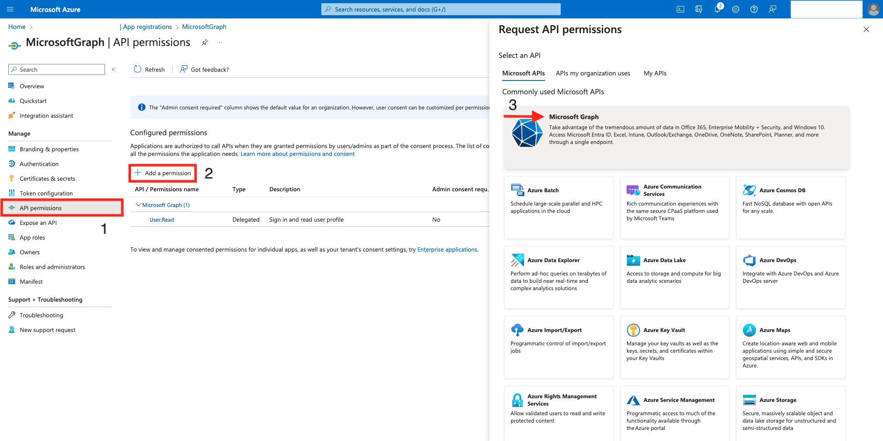Click the Add a permission button
This screenshot has width=883, height=441.
point(163,173)
